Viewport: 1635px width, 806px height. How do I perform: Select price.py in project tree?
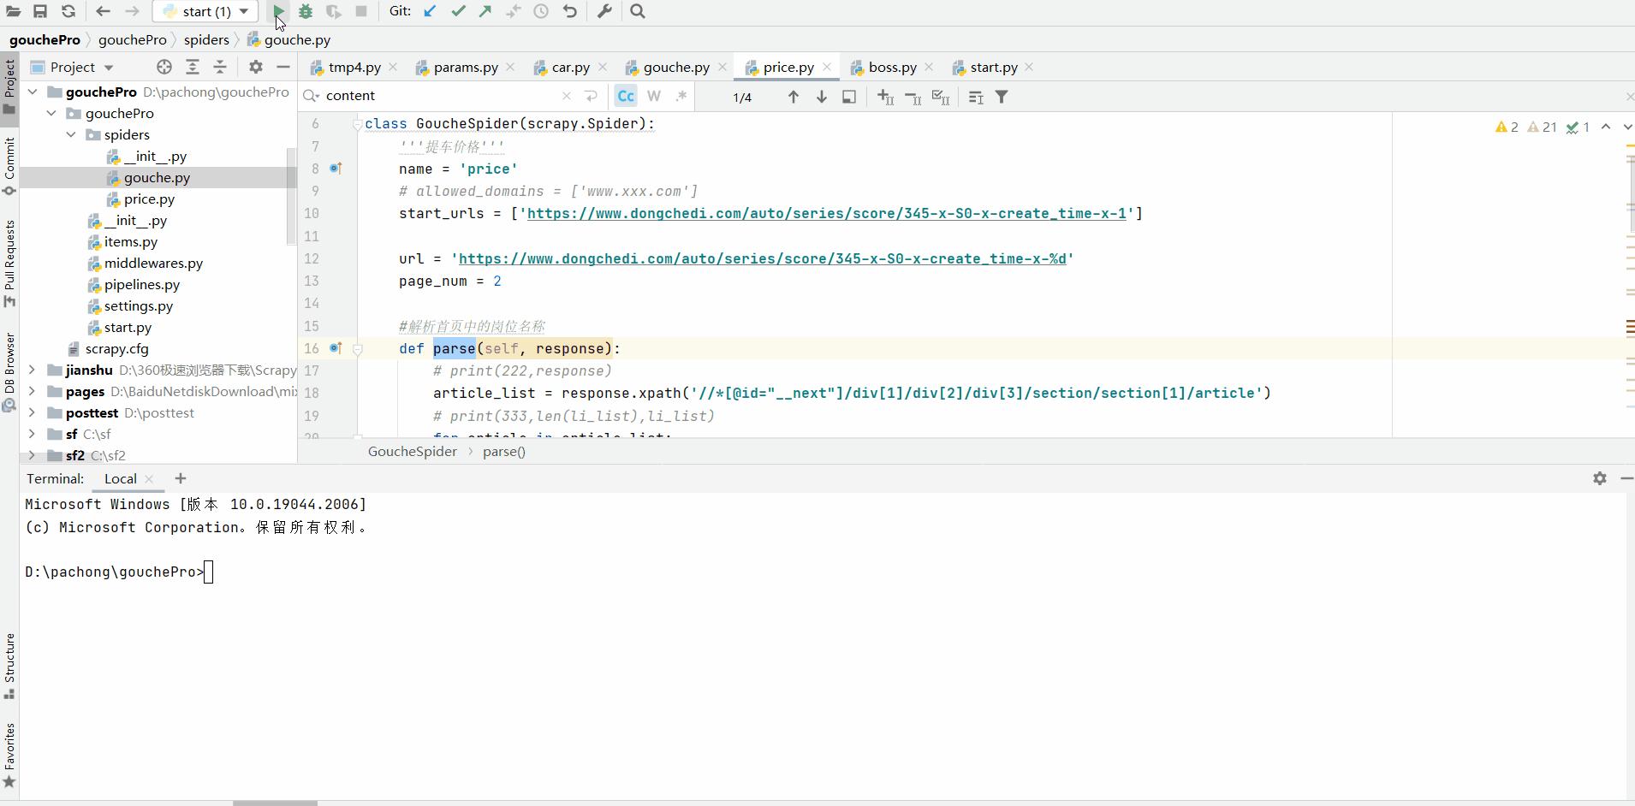(x=149, y=199)
